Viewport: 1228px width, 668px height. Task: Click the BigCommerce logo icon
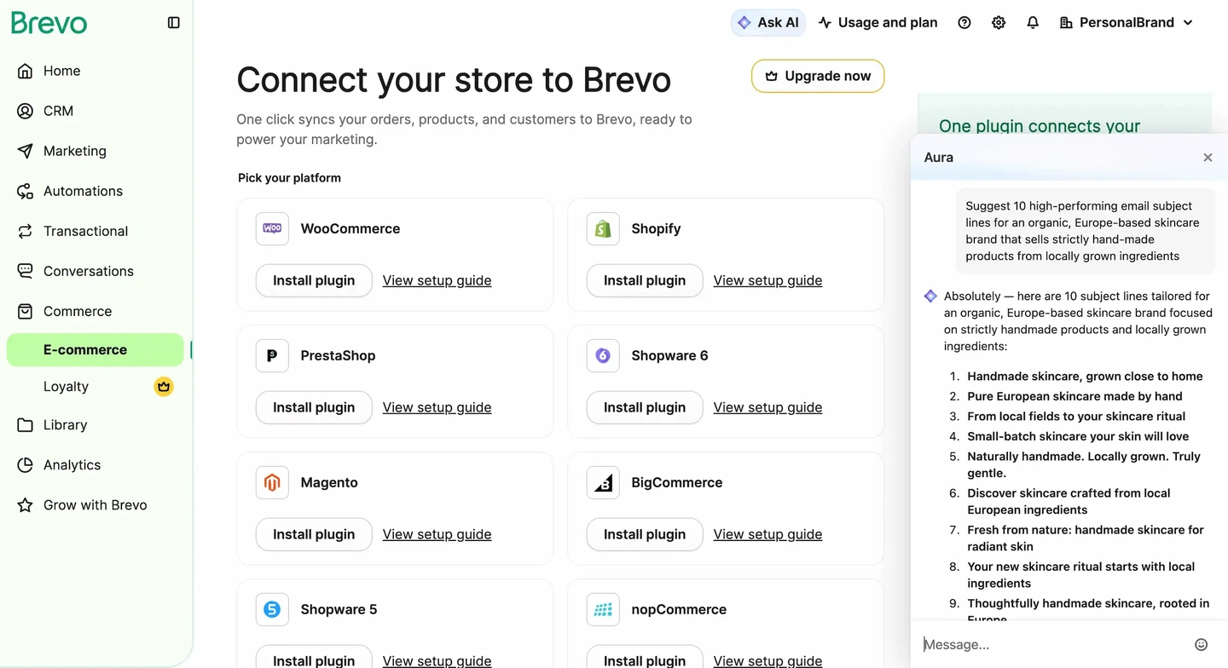click(x=603, y=482)
